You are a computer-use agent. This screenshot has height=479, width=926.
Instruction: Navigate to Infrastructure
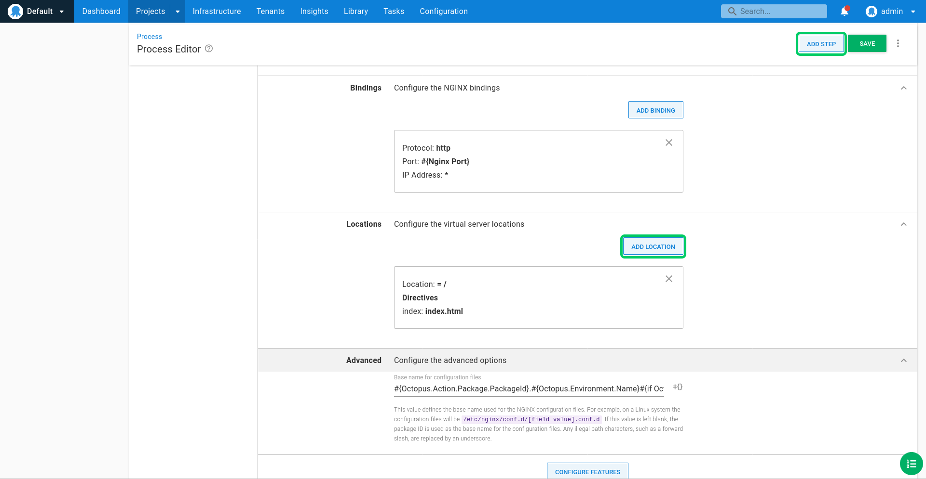[x=217, y=11]
